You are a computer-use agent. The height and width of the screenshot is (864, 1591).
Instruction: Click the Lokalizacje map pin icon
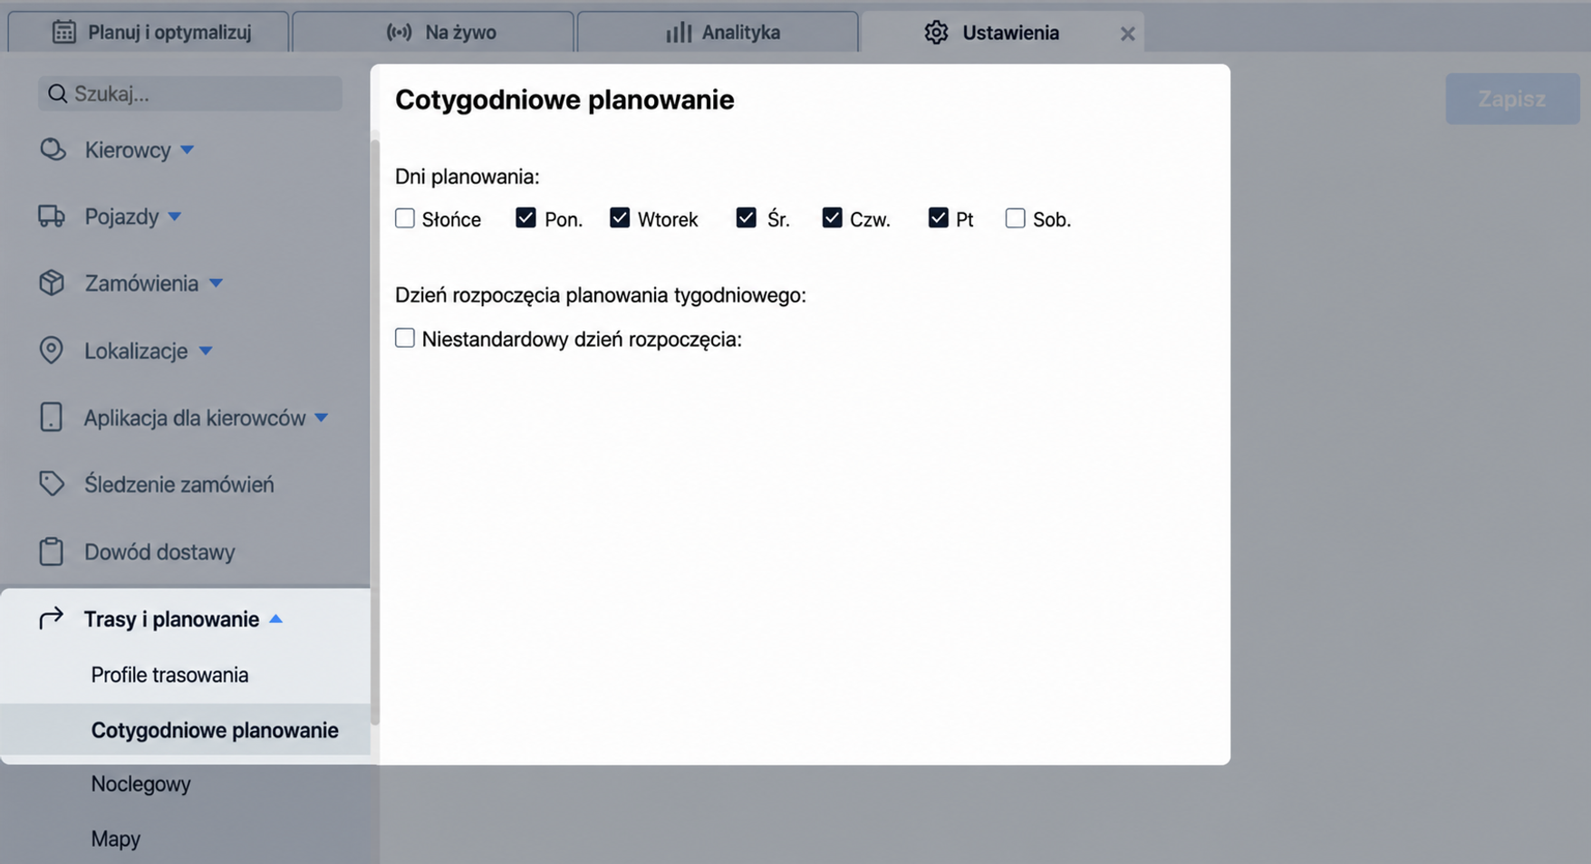pyautogui.click(x=52, y=350)
